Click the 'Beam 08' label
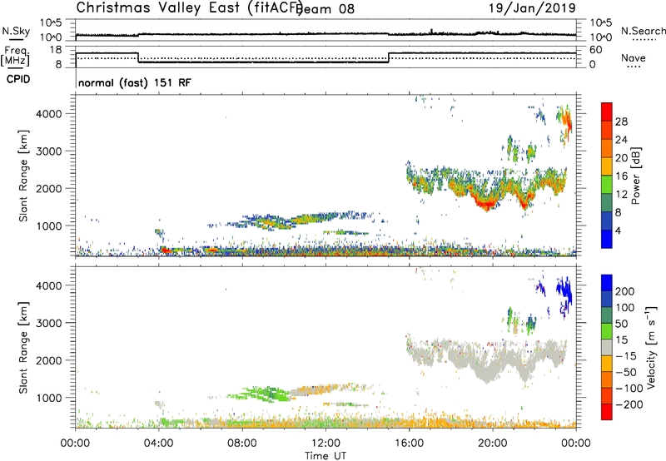This screenshot has height=461, width=666. click(x=326, y=9)
